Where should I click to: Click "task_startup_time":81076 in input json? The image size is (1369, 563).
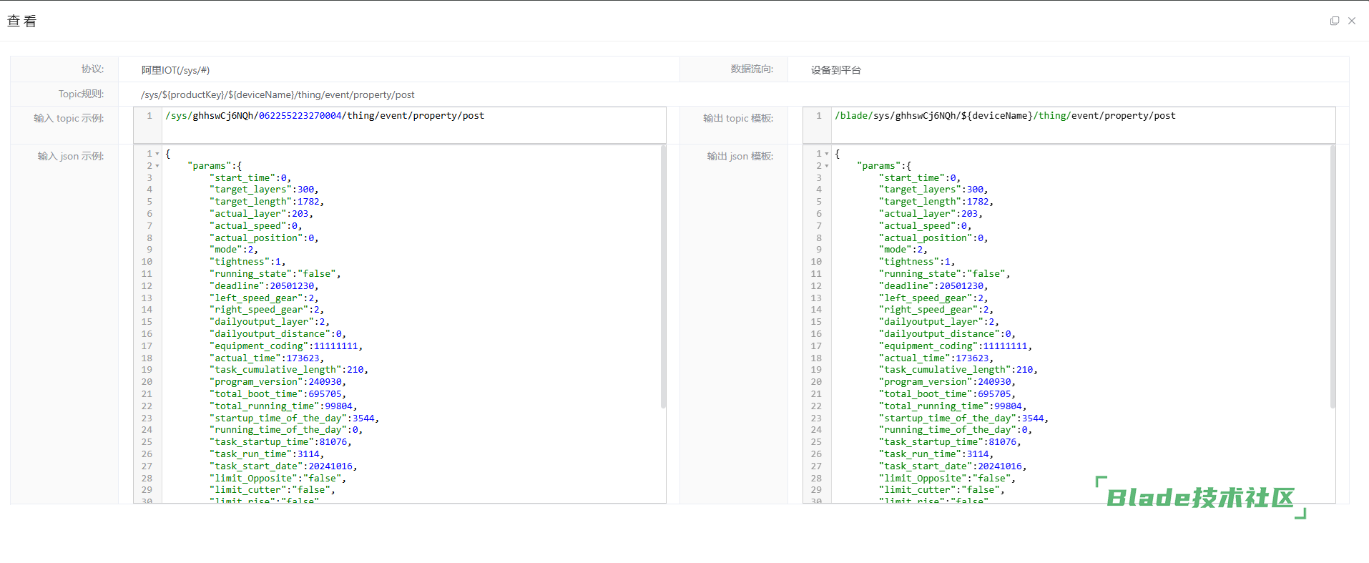278,442
